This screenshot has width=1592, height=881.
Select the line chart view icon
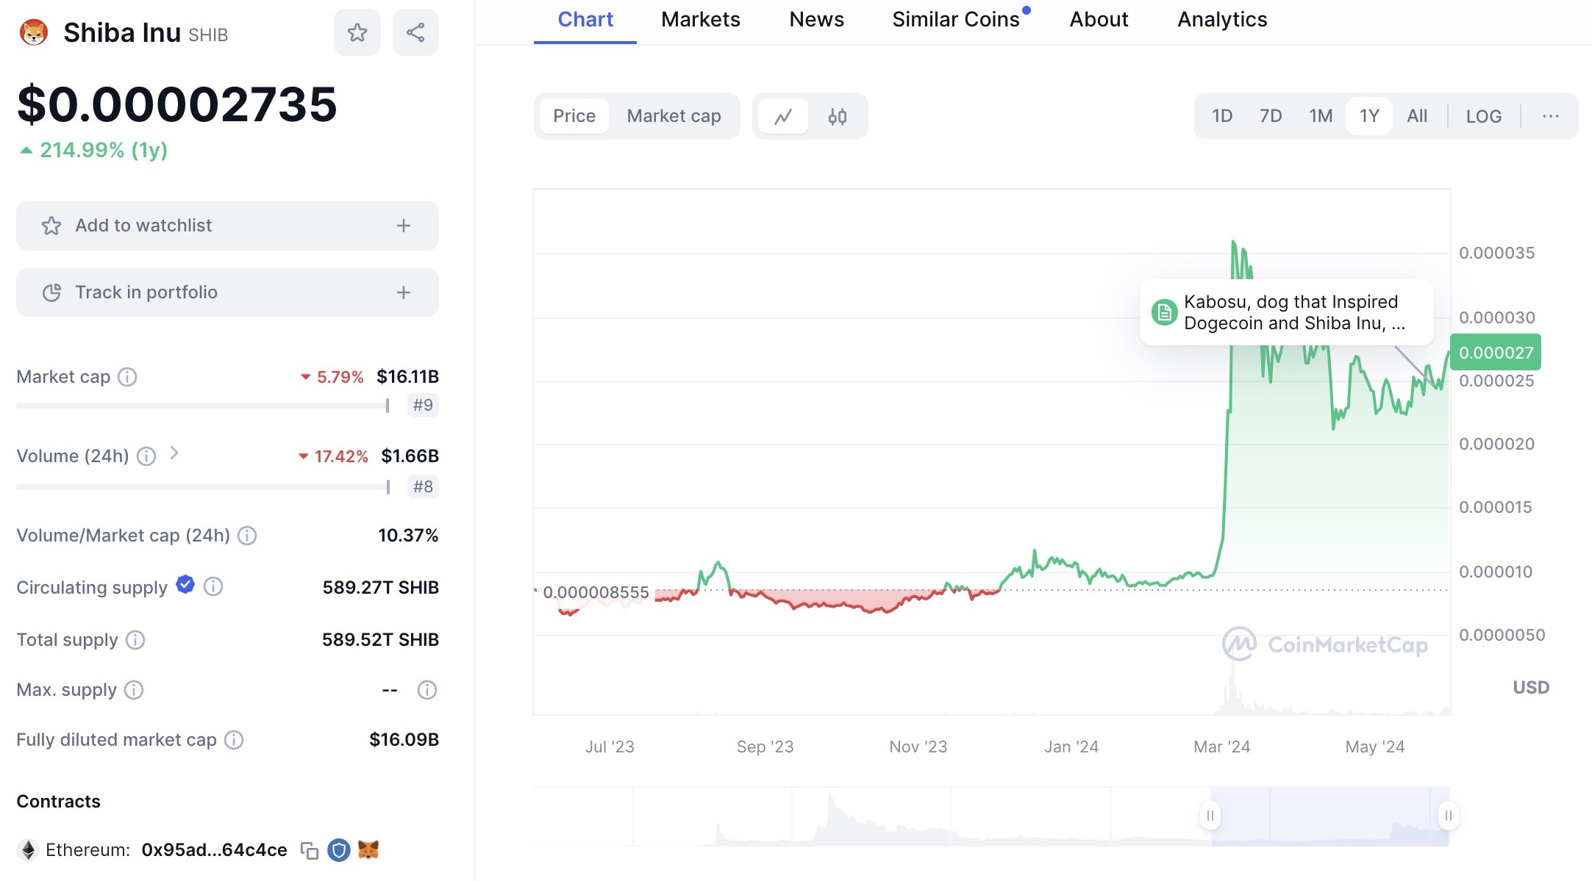click(x=783, y=116)
